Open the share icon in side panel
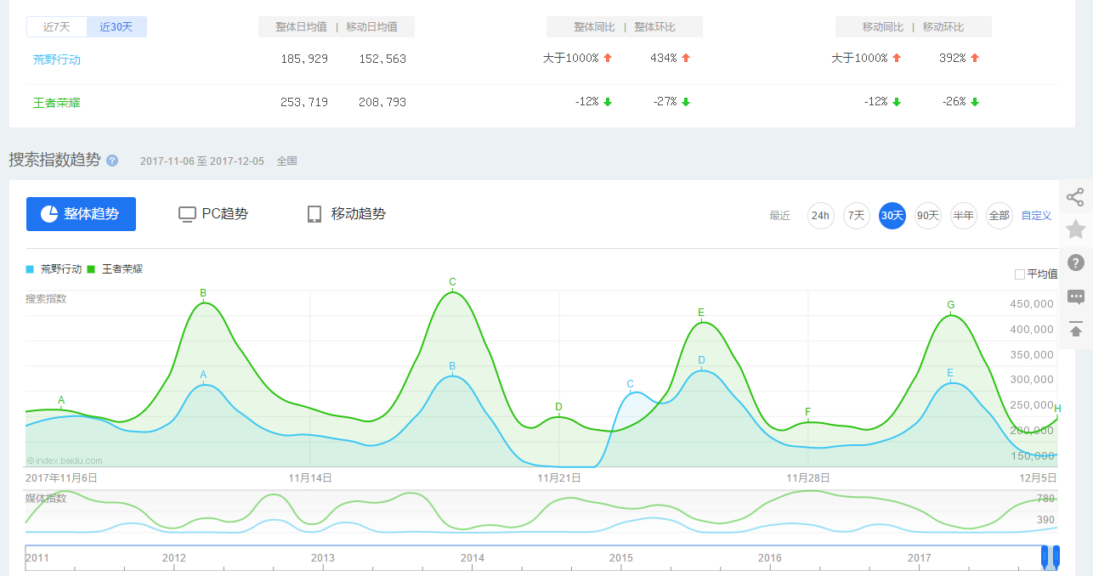The image size is (1093, 576). (x=1075, y=198)
